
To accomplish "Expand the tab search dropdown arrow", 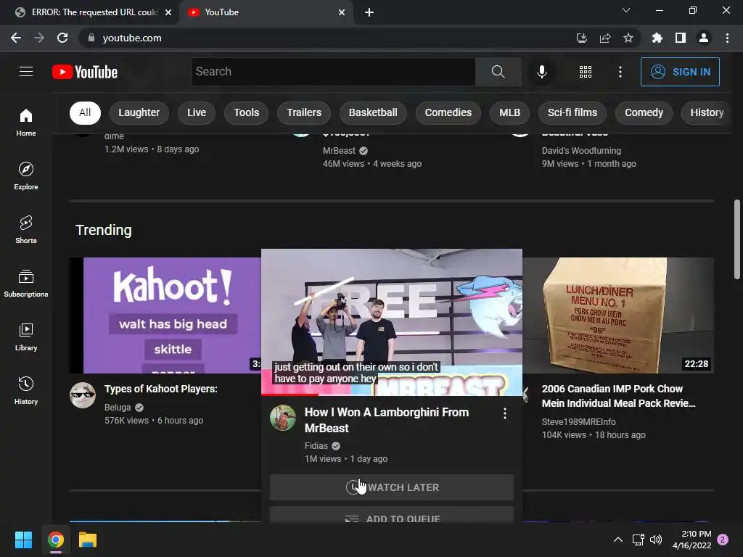I will [x=626, y=10].
